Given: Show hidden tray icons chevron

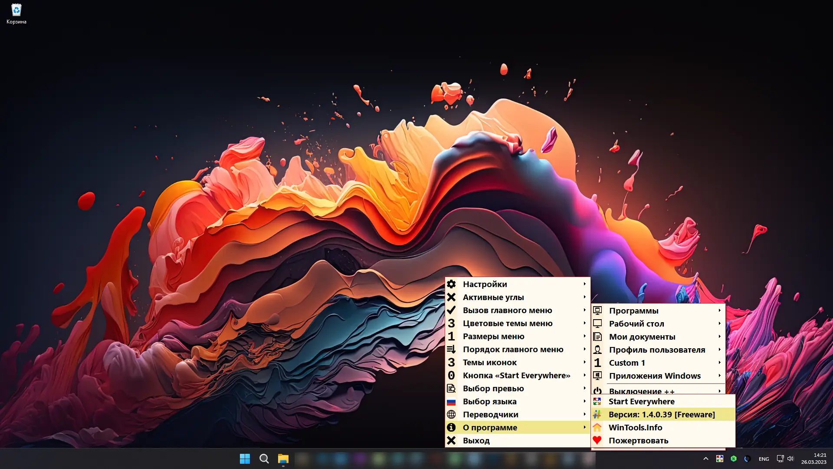Looking at the screenshot, I should coord(705,459).
